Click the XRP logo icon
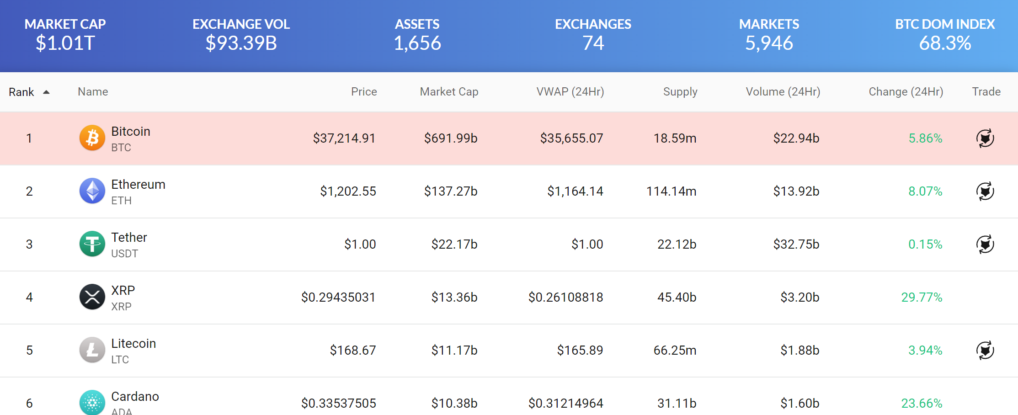Screen dimensions: 1018x415 coord(92,297)
